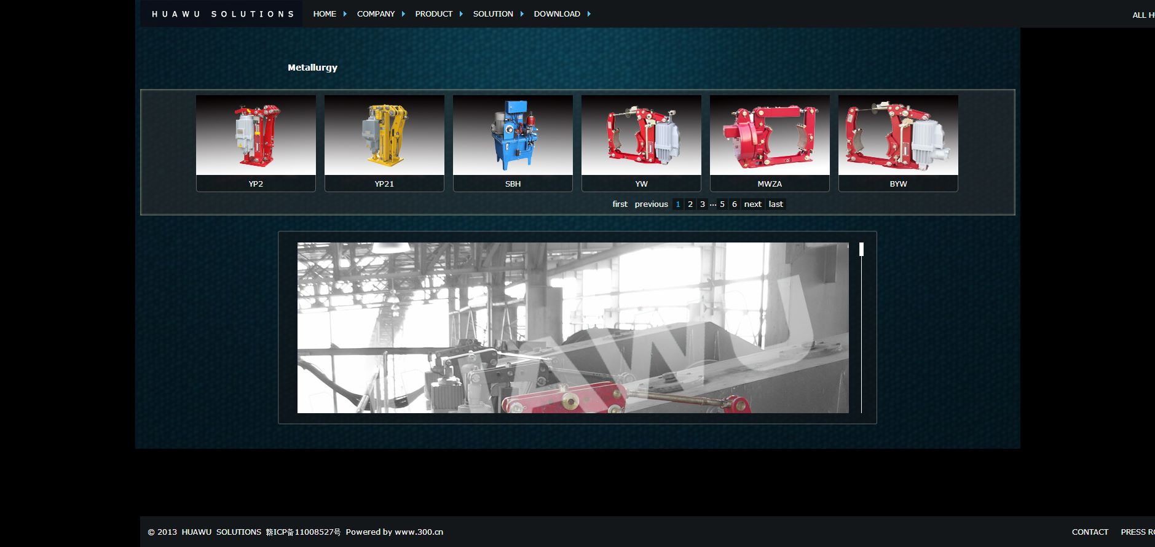The width and height of the screenshot is (1155, 547).
Task: Go to previous page of products
Action: tap(651, 204)
